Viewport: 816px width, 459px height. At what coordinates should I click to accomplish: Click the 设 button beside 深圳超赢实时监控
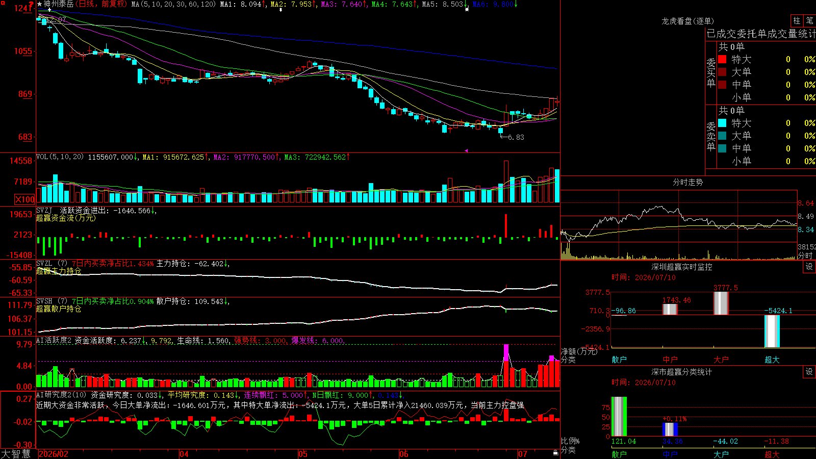[x=809, y=267]
